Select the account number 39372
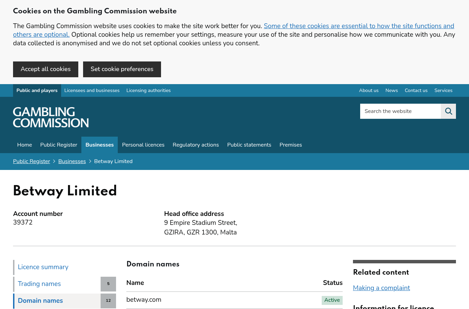The width and height of the screenshot is (469, 309). tap(23, 222)
